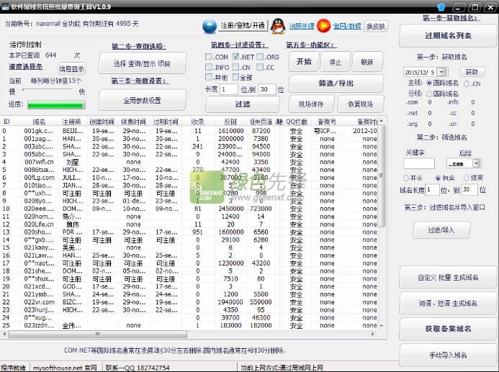
Task: Click 词语、短语 生成域名 button
Action: click(x=448, y=303)
